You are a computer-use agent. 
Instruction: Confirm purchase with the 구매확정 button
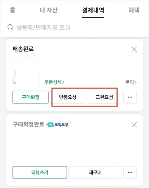pos(30,97)
